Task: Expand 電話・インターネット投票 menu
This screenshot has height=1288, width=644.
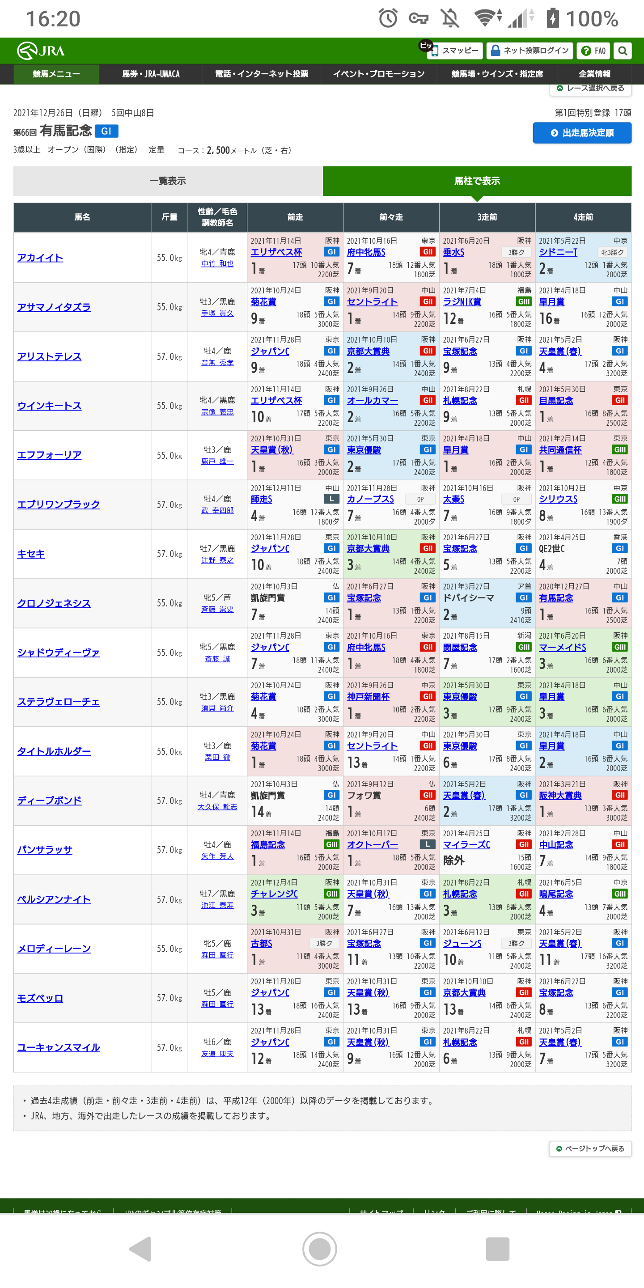Action: pyautogui.click(x=261, y=74)
